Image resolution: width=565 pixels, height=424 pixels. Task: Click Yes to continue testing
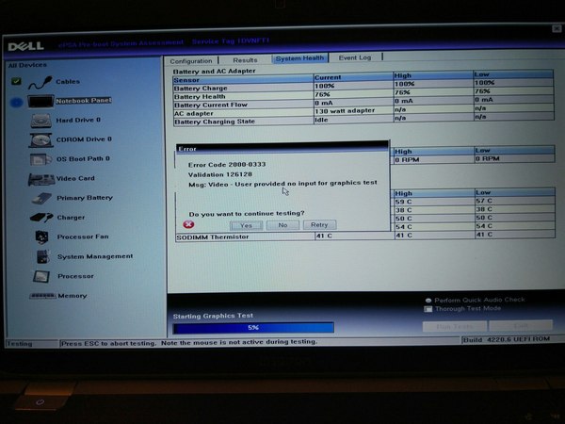(x=246, y=225)
